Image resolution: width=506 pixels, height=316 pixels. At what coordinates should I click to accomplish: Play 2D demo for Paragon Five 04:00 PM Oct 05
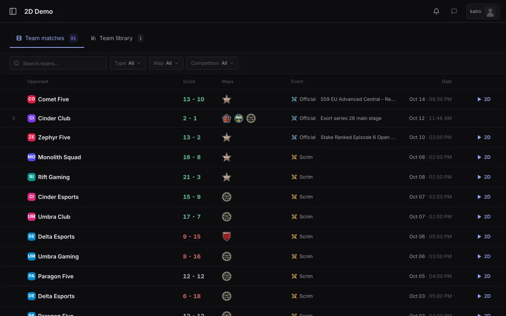coord(484,276)
